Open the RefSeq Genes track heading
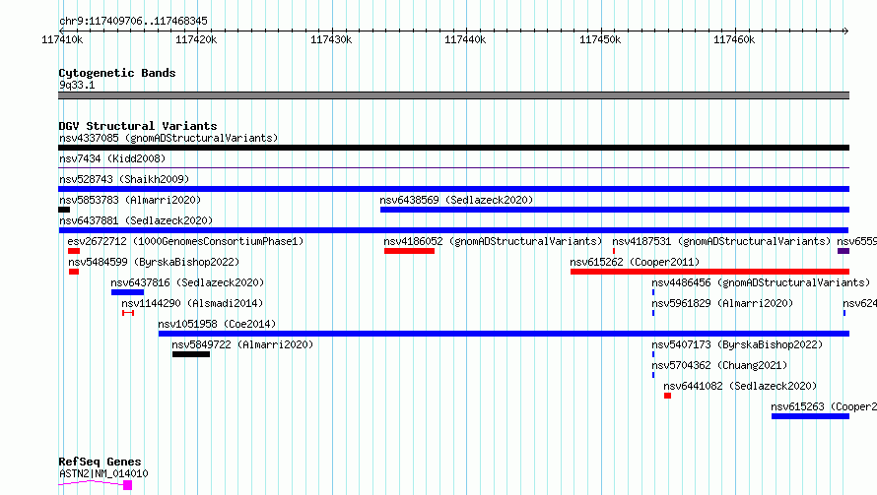 tap(100, 462)
